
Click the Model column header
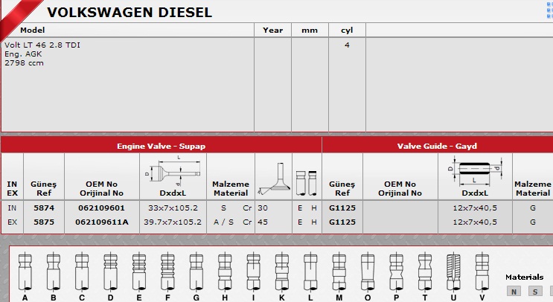(x=33, y=30)
